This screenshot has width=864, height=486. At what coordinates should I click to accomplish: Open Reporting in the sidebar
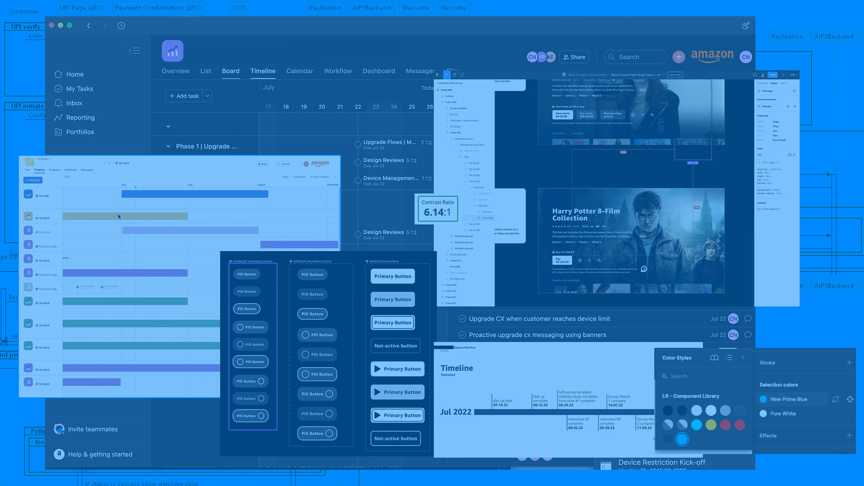tap(75, 117)
